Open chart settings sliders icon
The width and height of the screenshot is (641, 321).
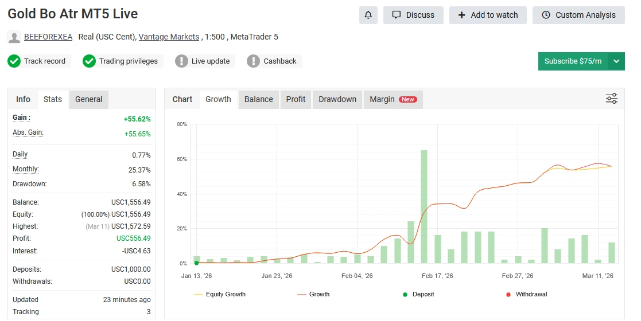(612, 99)
